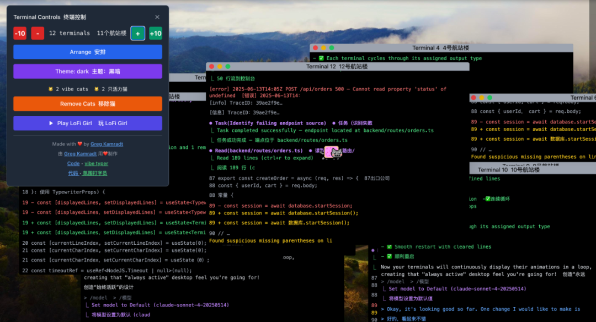Image resolution: width=596 pixels, height=322 pixels.
Task: Open Greg Kamradt link in the Chinese credit line
Action: point(80,154)
